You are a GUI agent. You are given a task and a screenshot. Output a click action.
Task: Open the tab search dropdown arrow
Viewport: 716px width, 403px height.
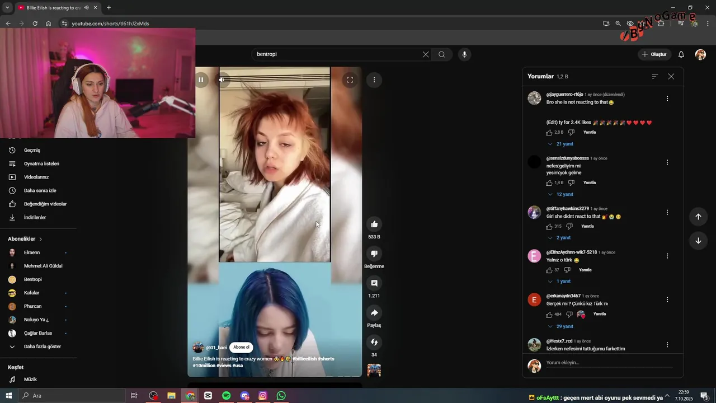7,8
